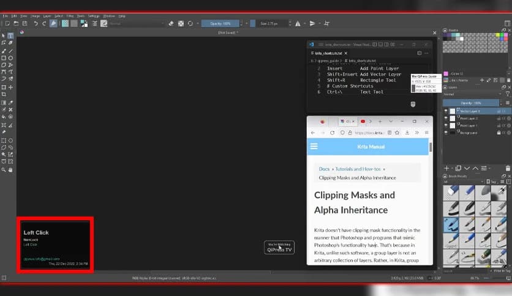512x296 pixels.
Task: Click the Undo arrow in toolbar
Action: click(36, 23)
